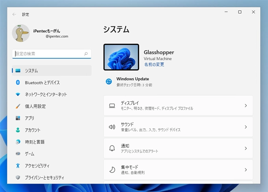Image resolution: width=268 pixels, height=192 pixels.
Task: Expand the 集中モード row chevron
Action: tap(246, 170)
